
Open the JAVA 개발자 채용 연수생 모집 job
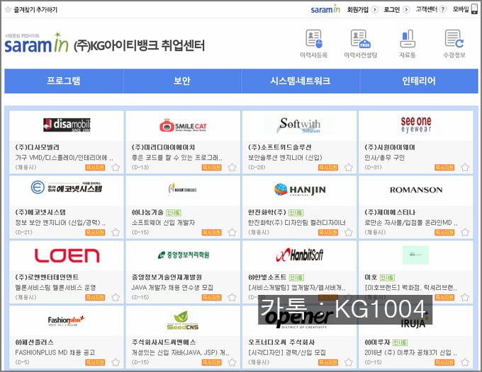(172, 288)
